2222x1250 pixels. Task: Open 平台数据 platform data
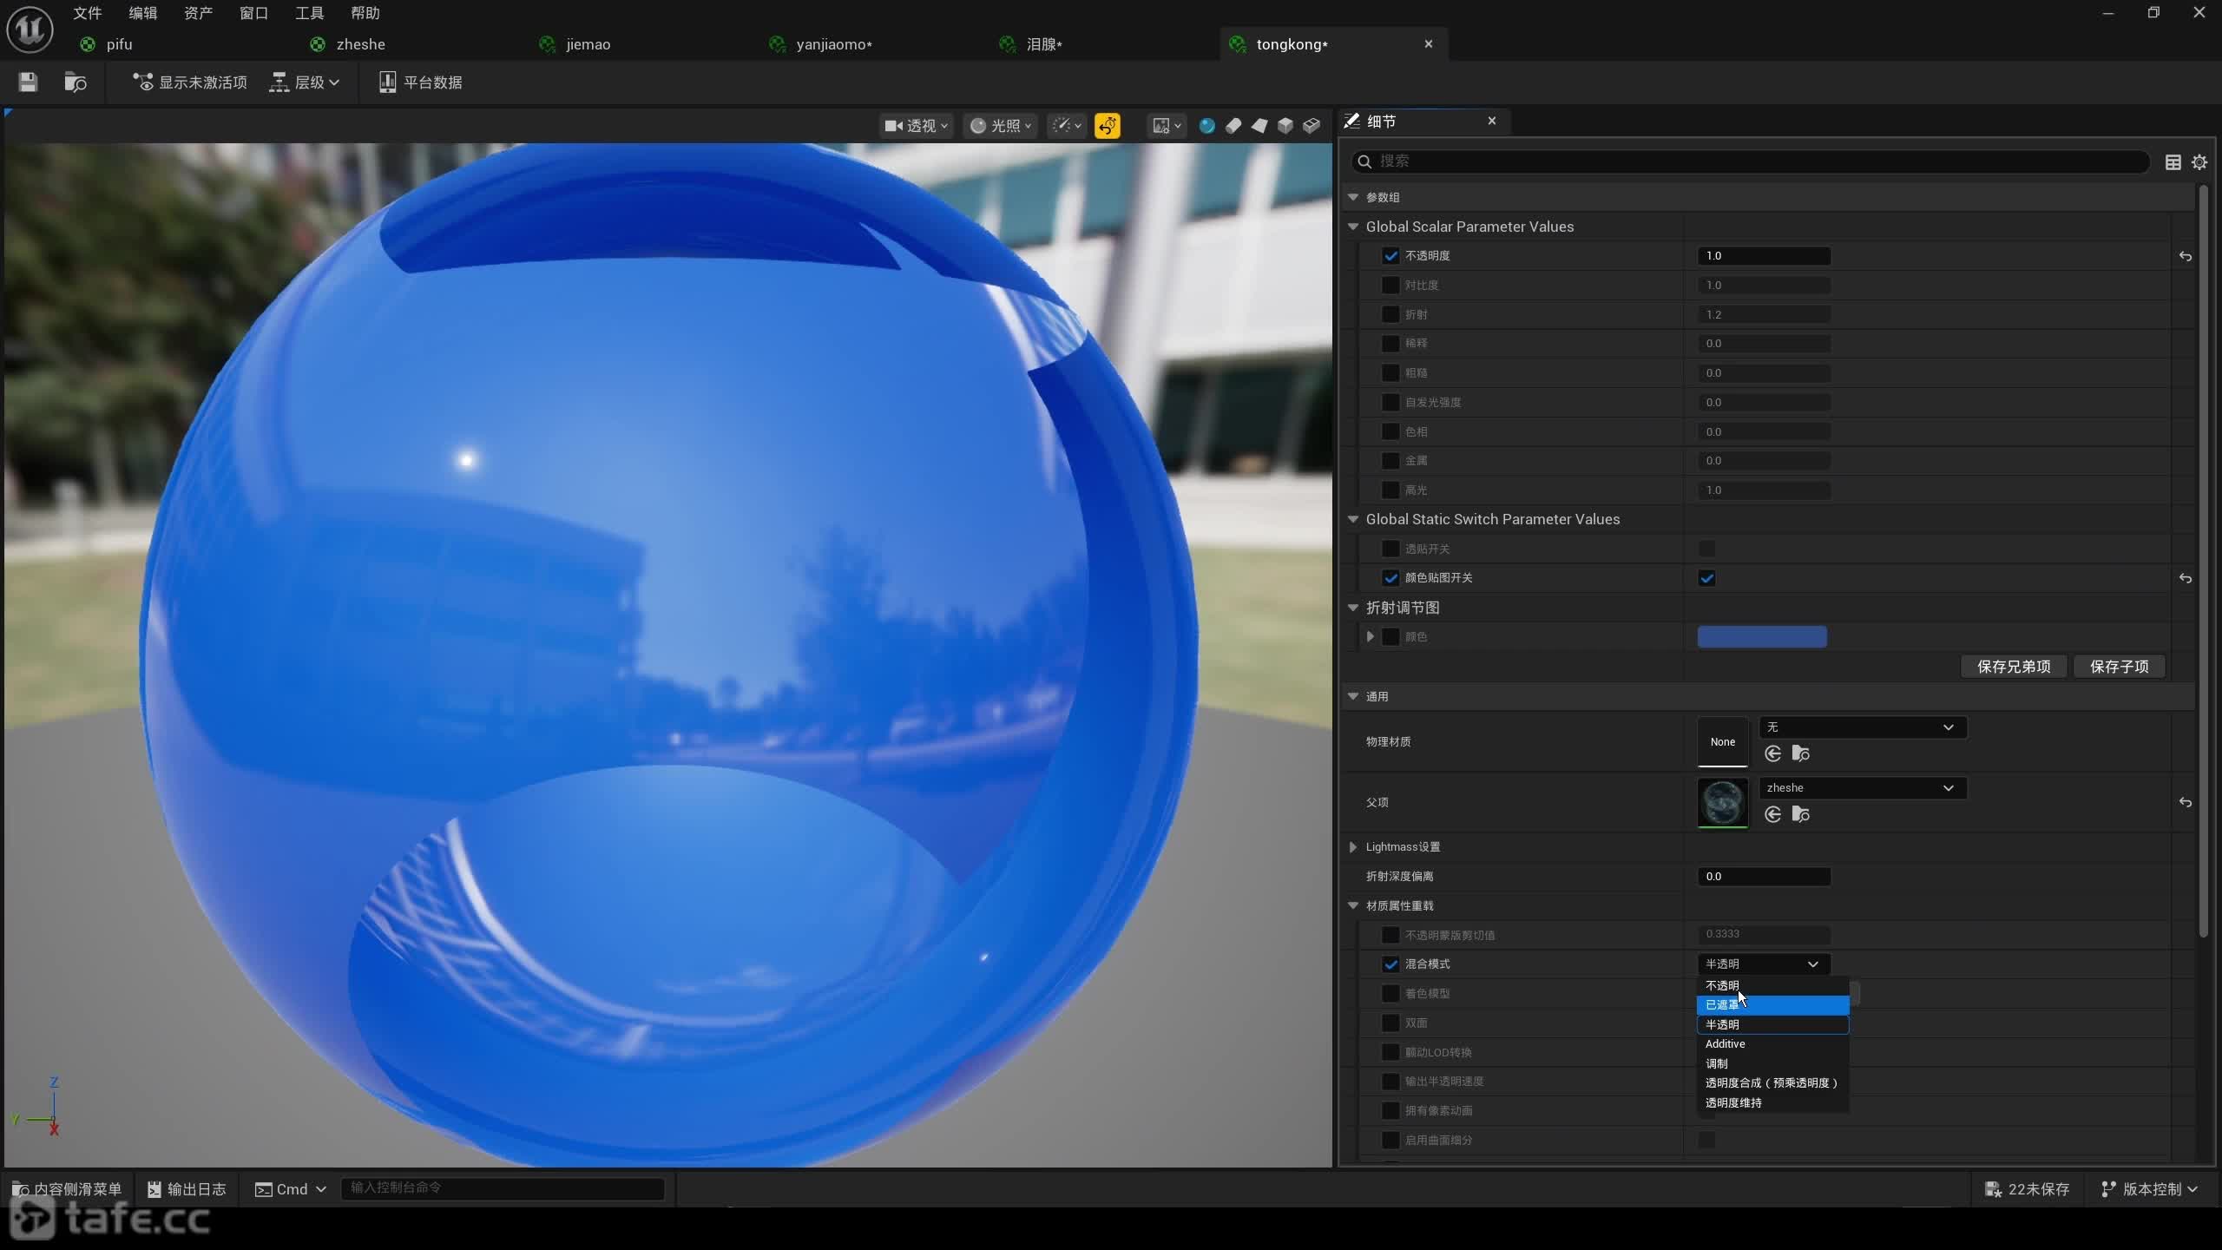(x=421, y=82)
